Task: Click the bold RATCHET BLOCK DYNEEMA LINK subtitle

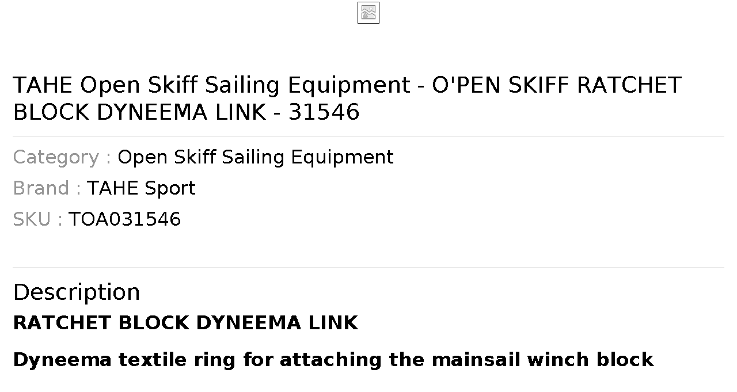Action: tap(185, 323)
